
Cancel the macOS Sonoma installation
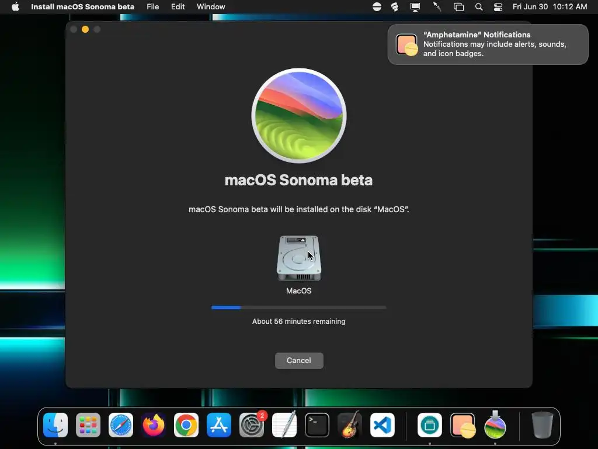[x=299, y=360]
